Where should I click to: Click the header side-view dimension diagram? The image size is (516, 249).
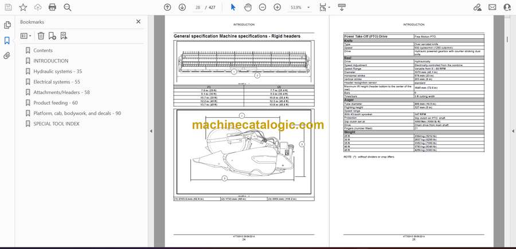(x=244, y=152)
